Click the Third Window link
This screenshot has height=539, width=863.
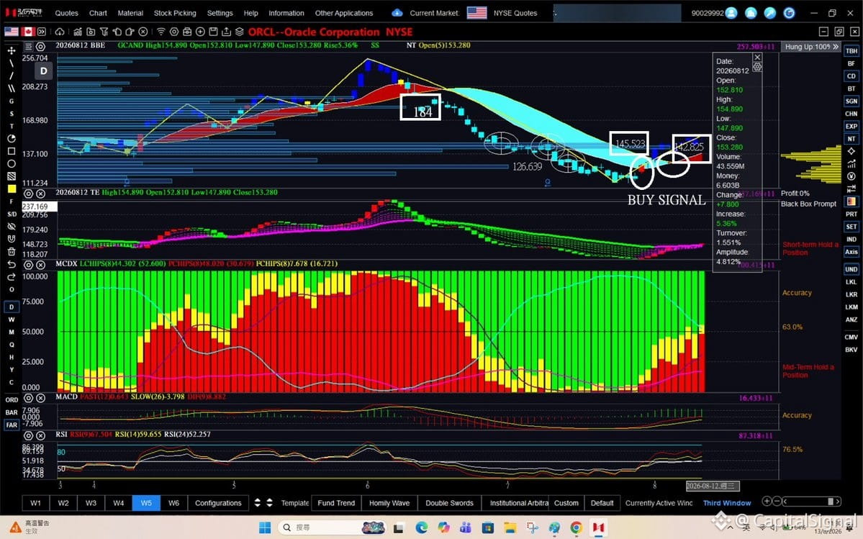click(726, 503)
